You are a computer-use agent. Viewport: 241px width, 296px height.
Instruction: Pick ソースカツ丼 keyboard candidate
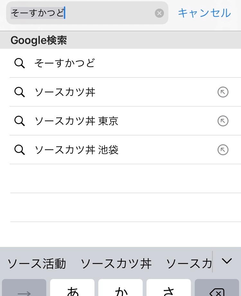[116, 264]
